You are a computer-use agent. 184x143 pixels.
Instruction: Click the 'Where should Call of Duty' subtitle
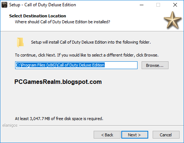coord(62,22)
